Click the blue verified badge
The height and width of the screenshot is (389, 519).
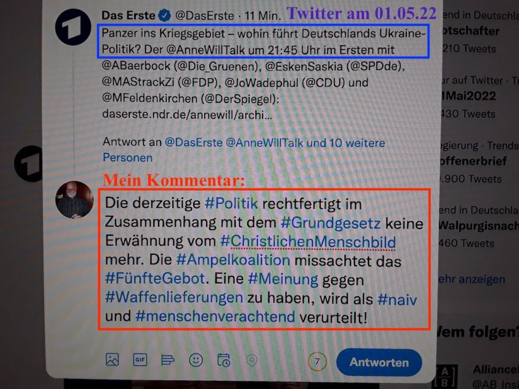pyautogui.click(x=165, y=15)
